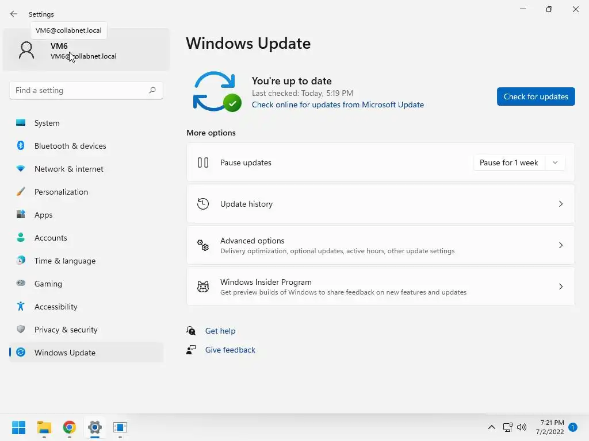The image size is (589, 441).
Task: Go to Bluetooth & devices settings
Action: pyautogui.click(x=86, y=145)
